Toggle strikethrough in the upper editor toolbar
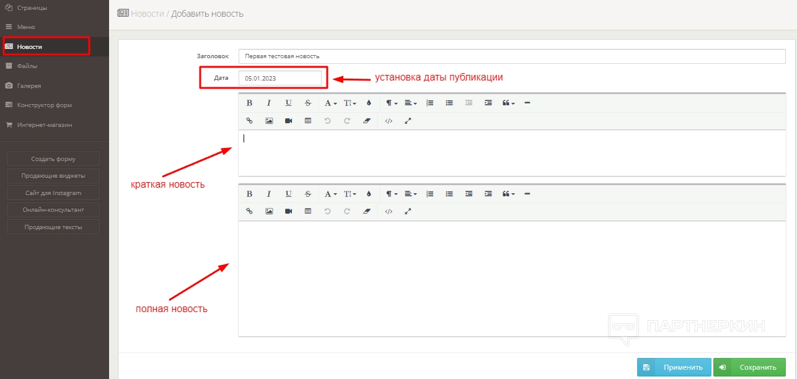The image size is (797, 379). click(x=307, y=103)
